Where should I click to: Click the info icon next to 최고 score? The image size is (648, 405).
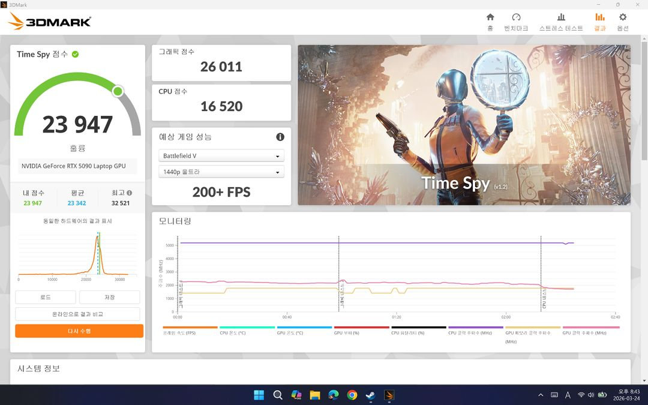[130, 193]
